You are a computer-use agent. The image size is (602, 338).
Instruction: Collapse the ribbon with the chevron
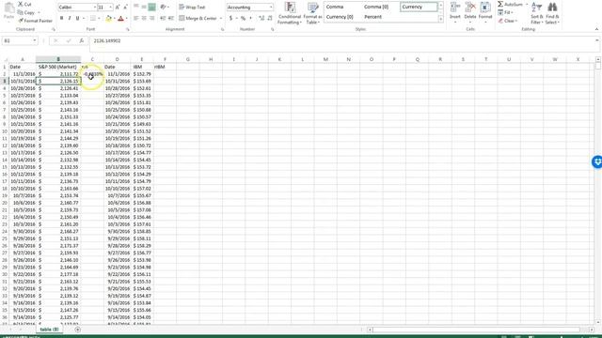pyautogui.click(x=596, y=29)
